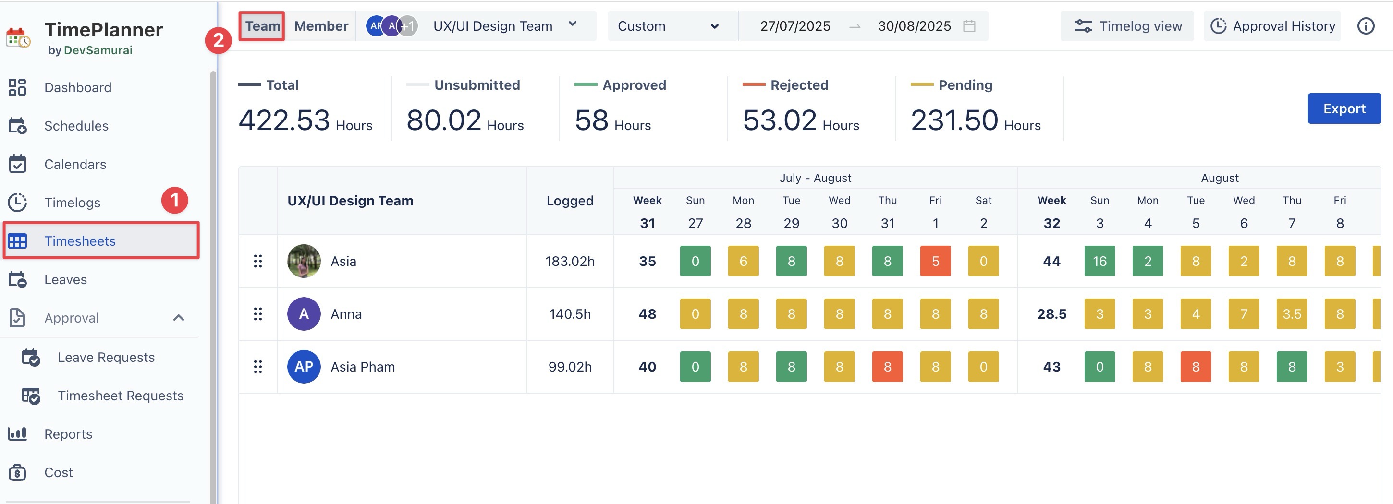Image resolution: width=1393 pixels, height=504 pixels.
Task: Click the calendar icon in date range
Action: point(969,26)
